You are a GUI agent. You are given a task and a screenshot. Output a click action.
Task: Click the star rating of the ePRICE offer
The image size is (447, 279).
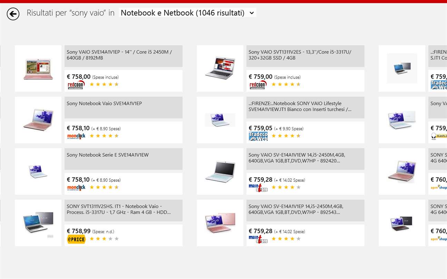click(x=104, y=239)
